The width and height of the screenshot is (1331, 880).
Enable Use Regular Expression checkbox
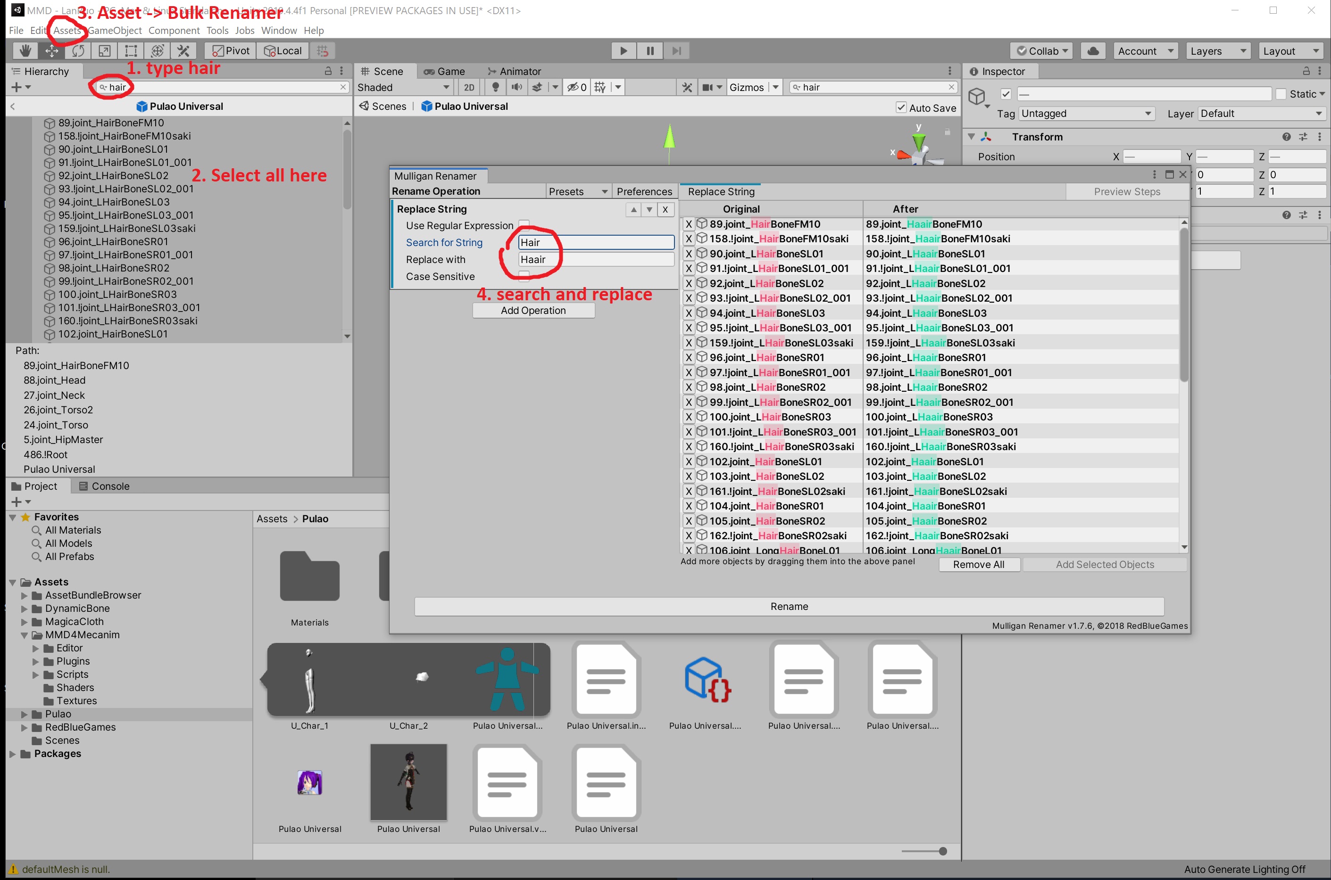524,224
